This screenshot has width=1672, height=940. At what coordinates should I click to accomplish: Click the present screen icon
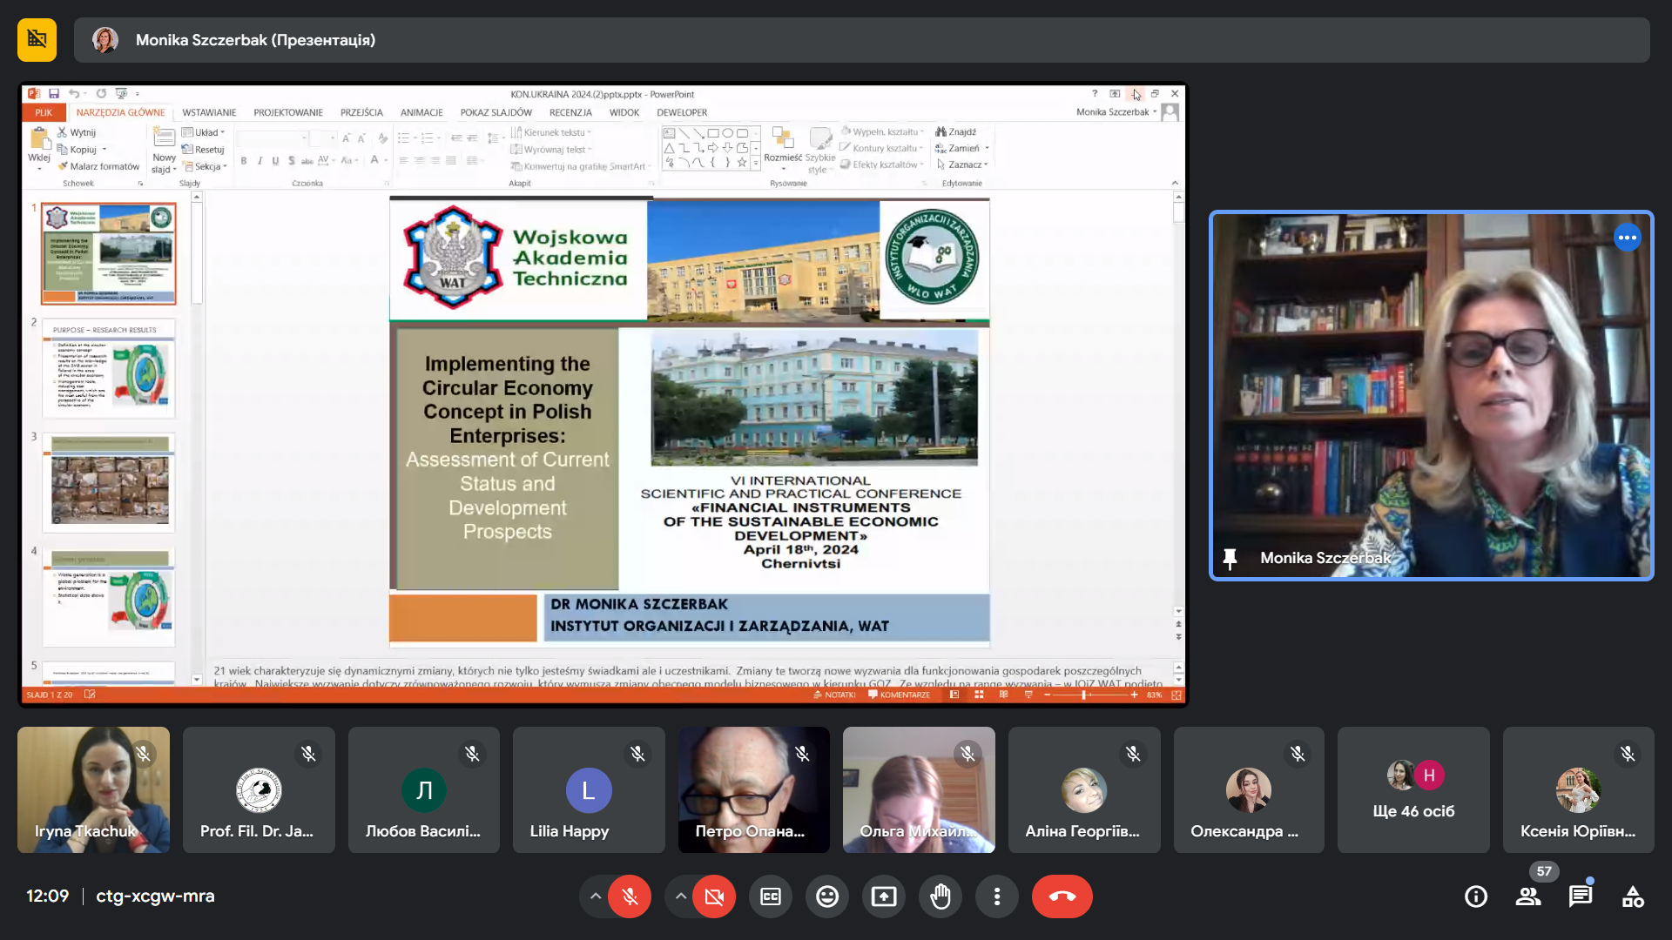click(884, 896)
